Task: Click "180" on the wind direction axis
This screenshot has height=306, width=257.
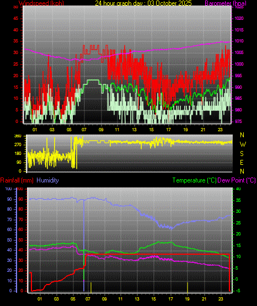Action: click(x=18, y=154)
